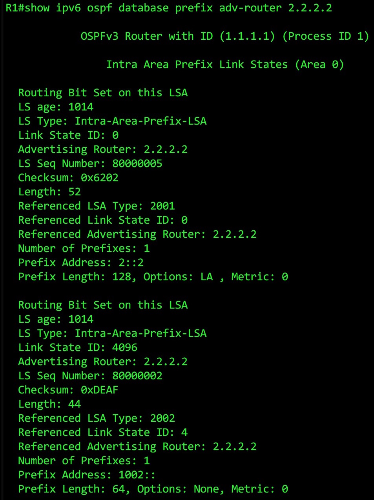The image size is (374, 500).
Task: Click the first 'Routing Bit Set on this LSA' line
Action: (x=103, y=93)
